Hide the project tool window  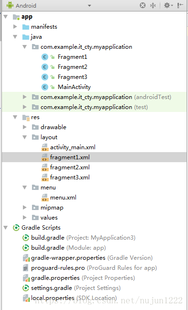180,5
